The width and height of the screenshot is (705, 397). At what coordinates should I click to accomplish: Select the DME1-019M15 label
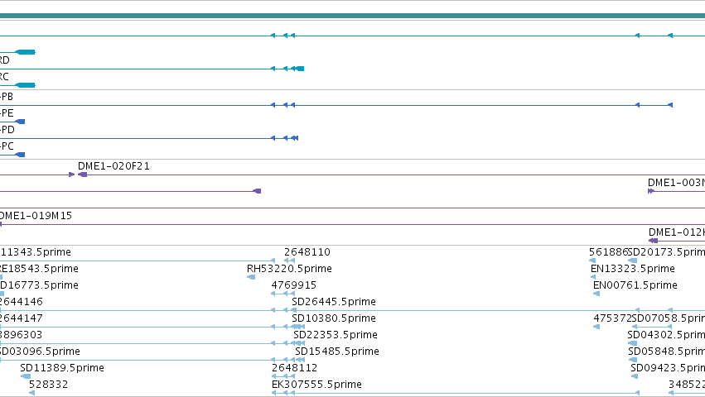(36, 216)
